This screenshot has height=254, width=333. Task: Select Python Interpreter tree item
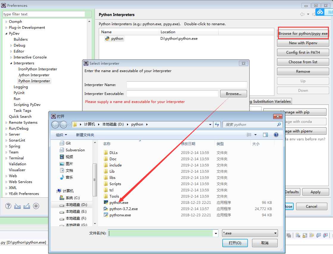34,81
